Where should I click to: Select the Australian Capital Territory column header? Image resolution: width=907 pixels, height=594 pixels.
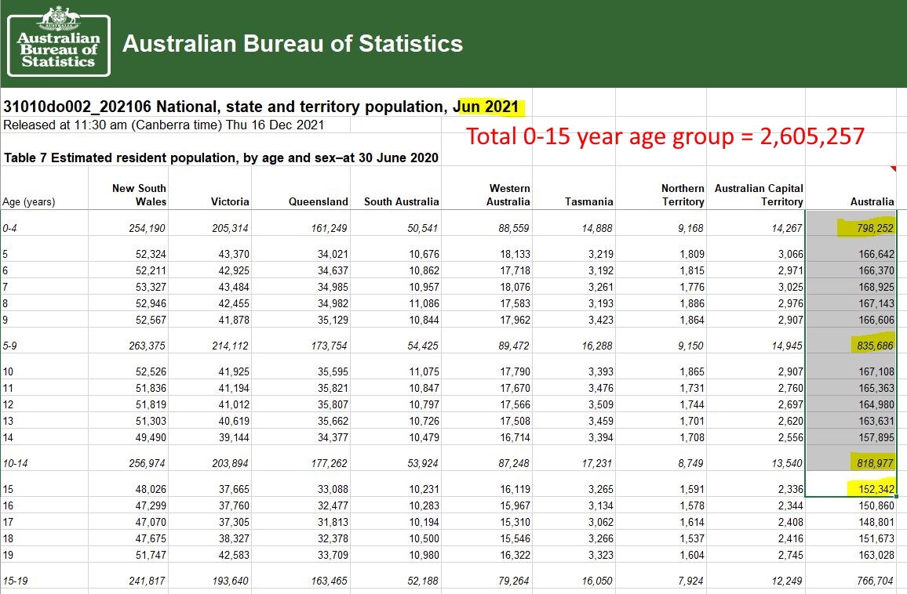click(759, 194)
